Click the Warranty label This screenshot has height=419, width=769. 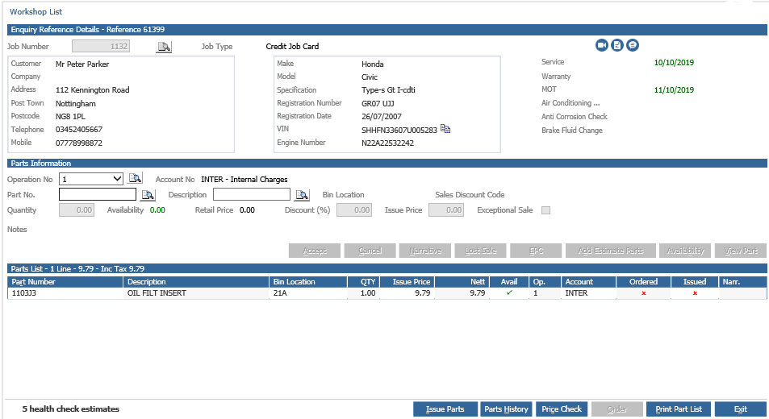tap(556, 77)
